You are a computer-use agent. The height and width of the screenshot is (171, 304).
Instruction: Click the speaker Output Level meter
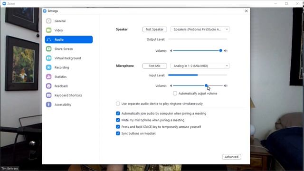tap(198, 39)
